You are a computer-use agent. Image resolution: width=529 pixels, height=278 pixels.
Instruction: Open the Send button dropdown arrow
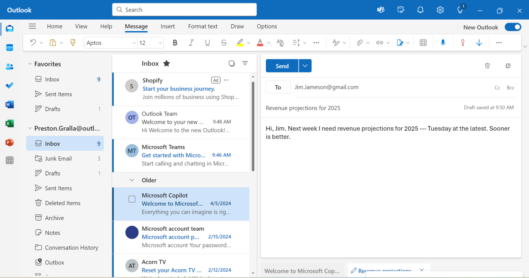(x=305, y=66)
